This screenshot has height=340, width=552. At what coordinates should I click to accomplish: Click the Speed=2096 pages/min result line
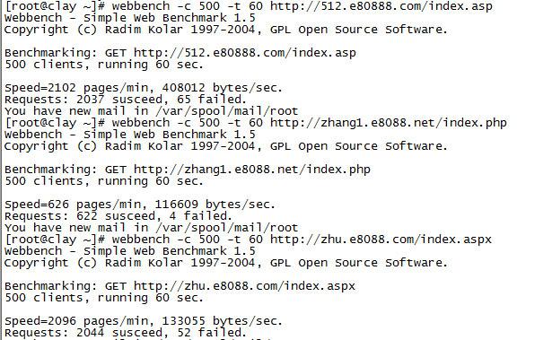point(144,321)
